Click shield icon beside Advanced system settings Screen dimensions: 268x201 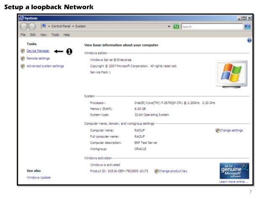pos(23,66)
